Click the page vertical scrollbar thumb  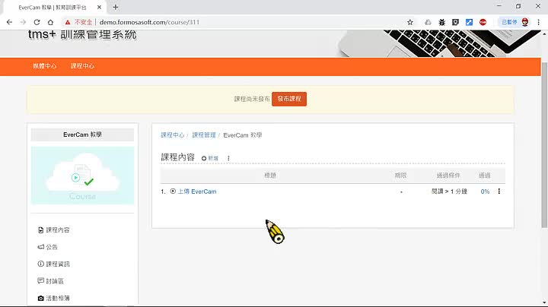tap(544, 145)
